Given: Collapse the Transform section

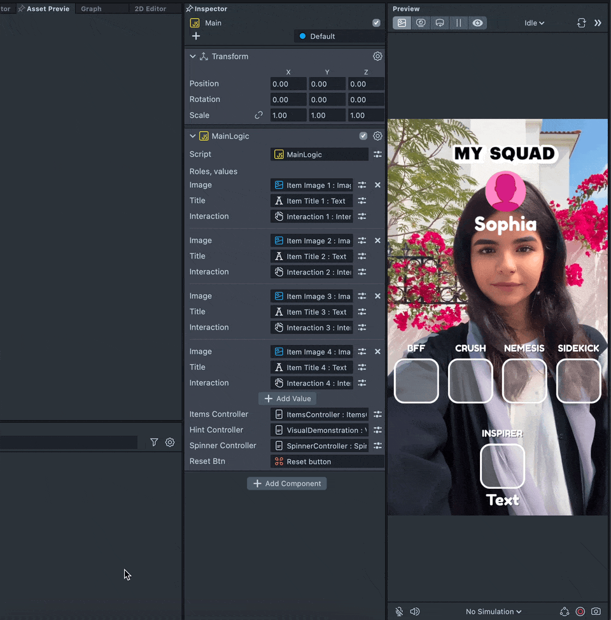Looking at the screenshot, I should click(x=193, y=57).
